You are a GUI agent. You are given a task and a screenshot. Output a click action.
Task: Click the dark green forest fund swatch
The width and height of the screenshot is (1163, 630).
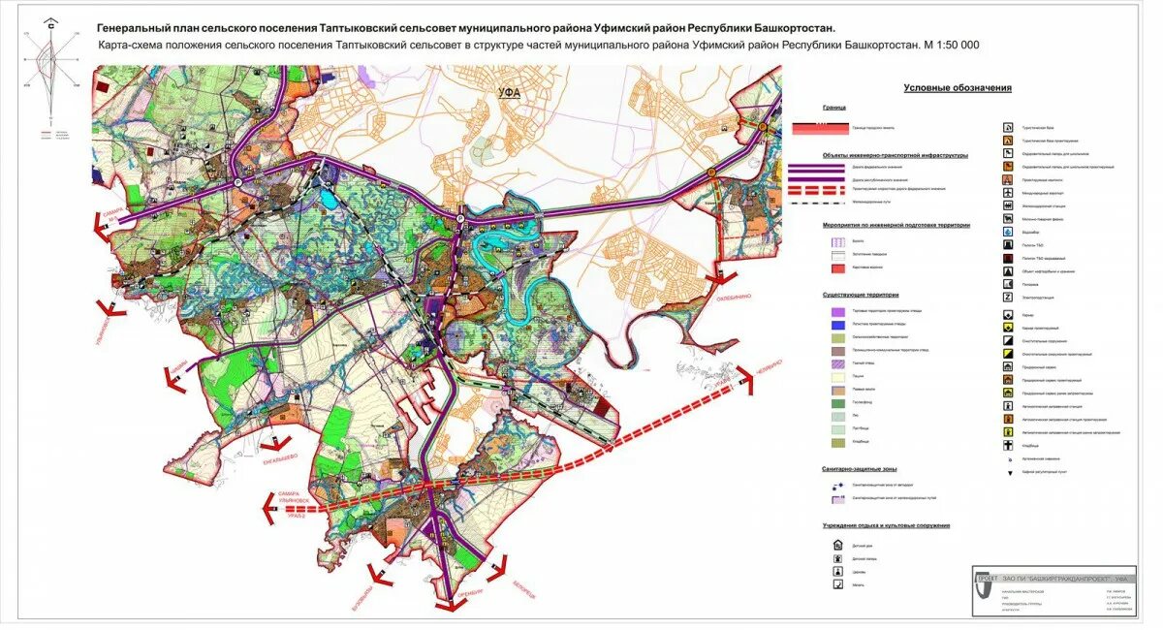click(x=838, y=403)
